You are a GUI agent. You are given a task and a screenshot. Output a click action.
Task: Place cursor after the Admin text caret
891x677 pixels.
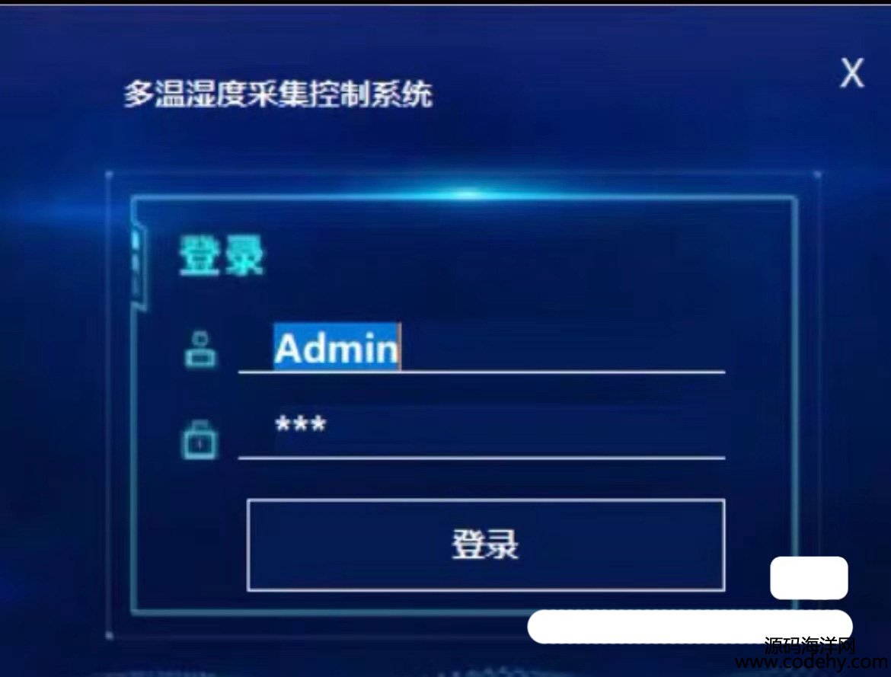point(401,347)
